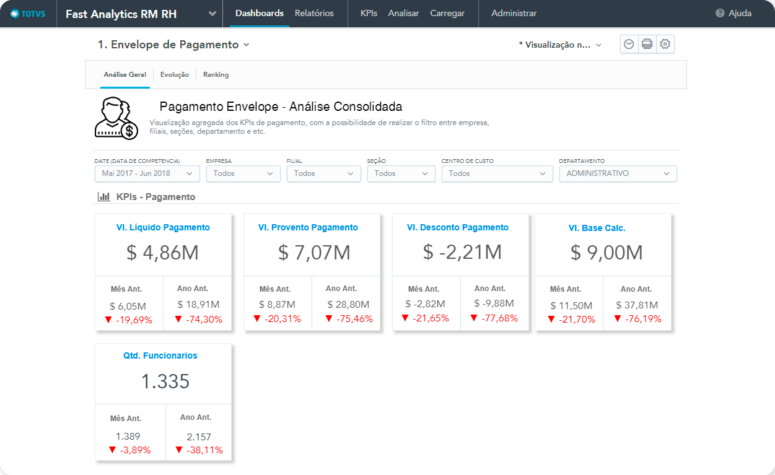This screenshot has width=775, height=475.
Task: Switch to the Evolução tab
Action: (x=174, y=74)
